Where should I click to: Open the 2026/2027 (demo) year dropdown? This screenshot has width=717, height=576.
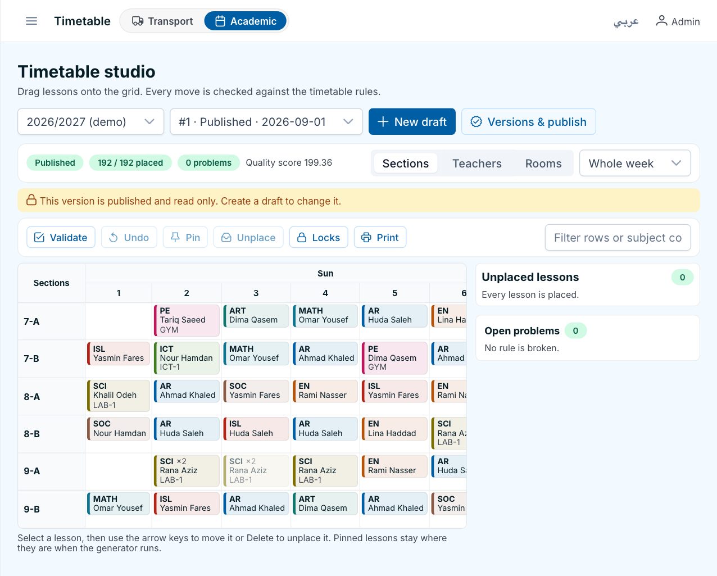(90, 121)
